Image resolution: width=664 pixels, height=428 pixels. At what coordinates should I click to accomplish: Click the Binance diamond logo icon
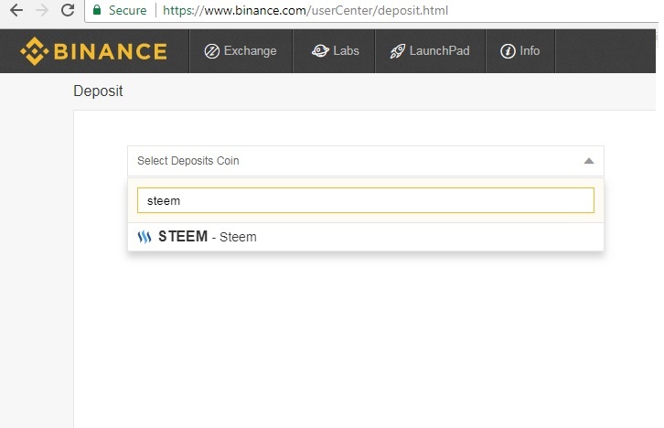click(x=35, y=51)
